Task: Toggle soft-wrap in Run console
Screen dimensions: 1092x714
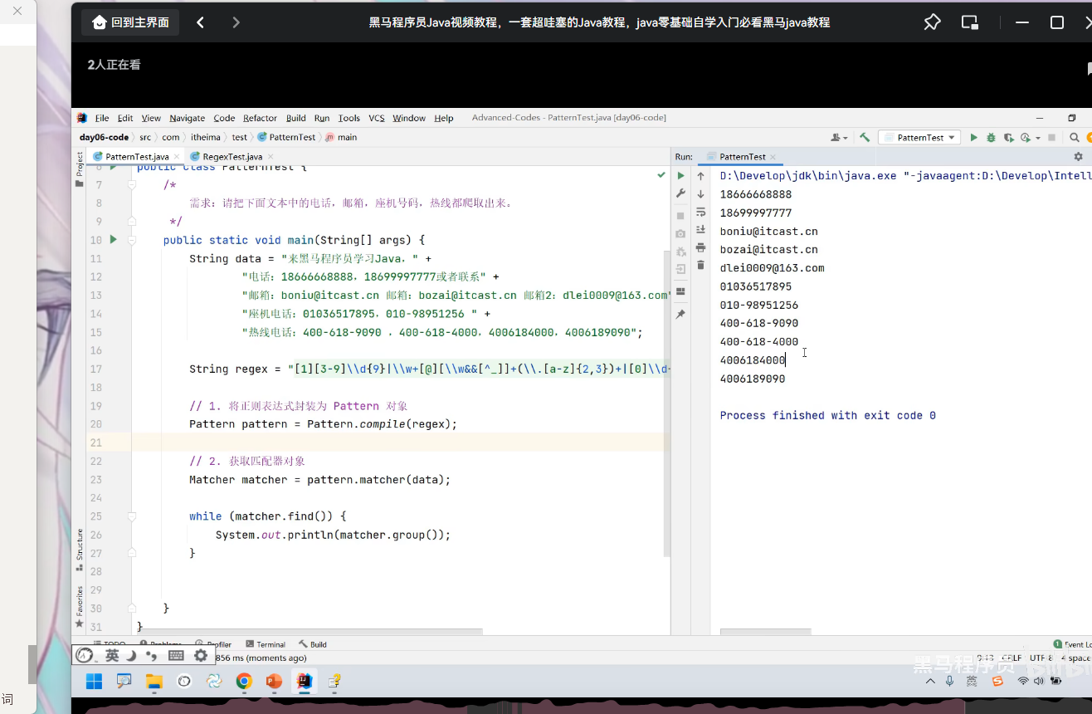Action: coord(700,213)
